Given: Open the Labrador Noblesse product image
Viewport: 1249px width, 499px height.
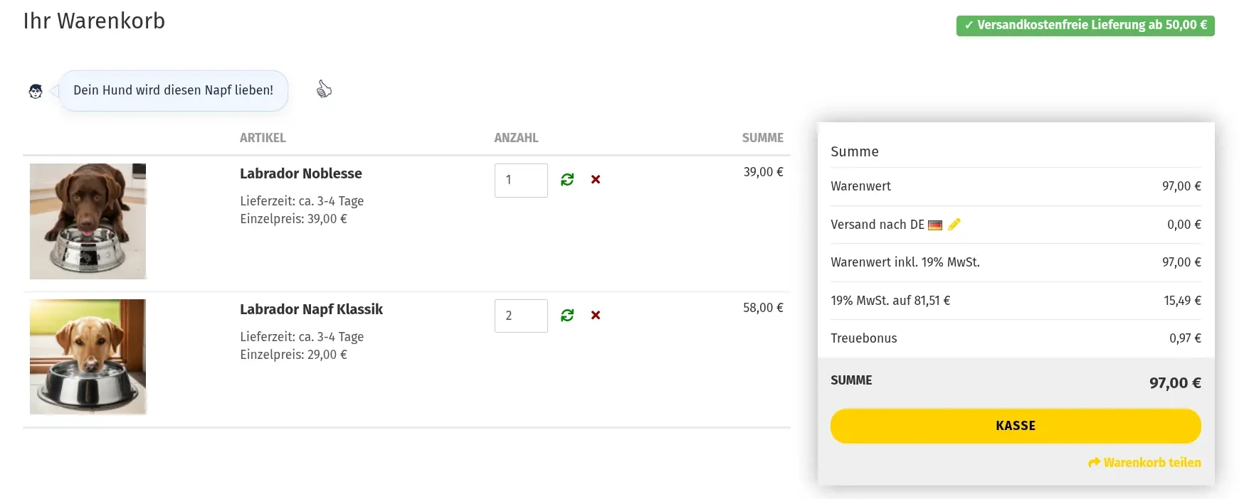Looking at the screenshot, I should pyautogui.click(x=88, y=221).
